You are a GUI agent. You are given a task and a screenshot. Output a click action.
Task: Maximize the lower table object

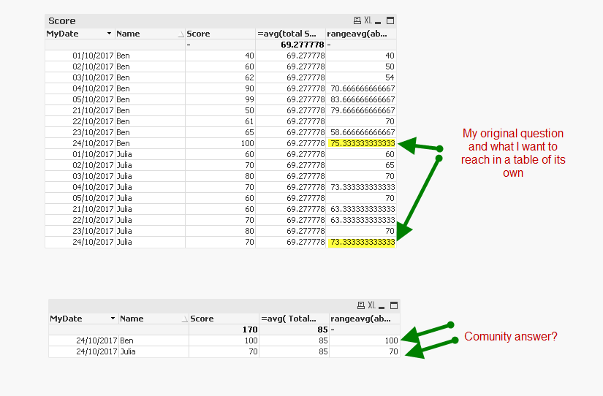tap(394, 305)
